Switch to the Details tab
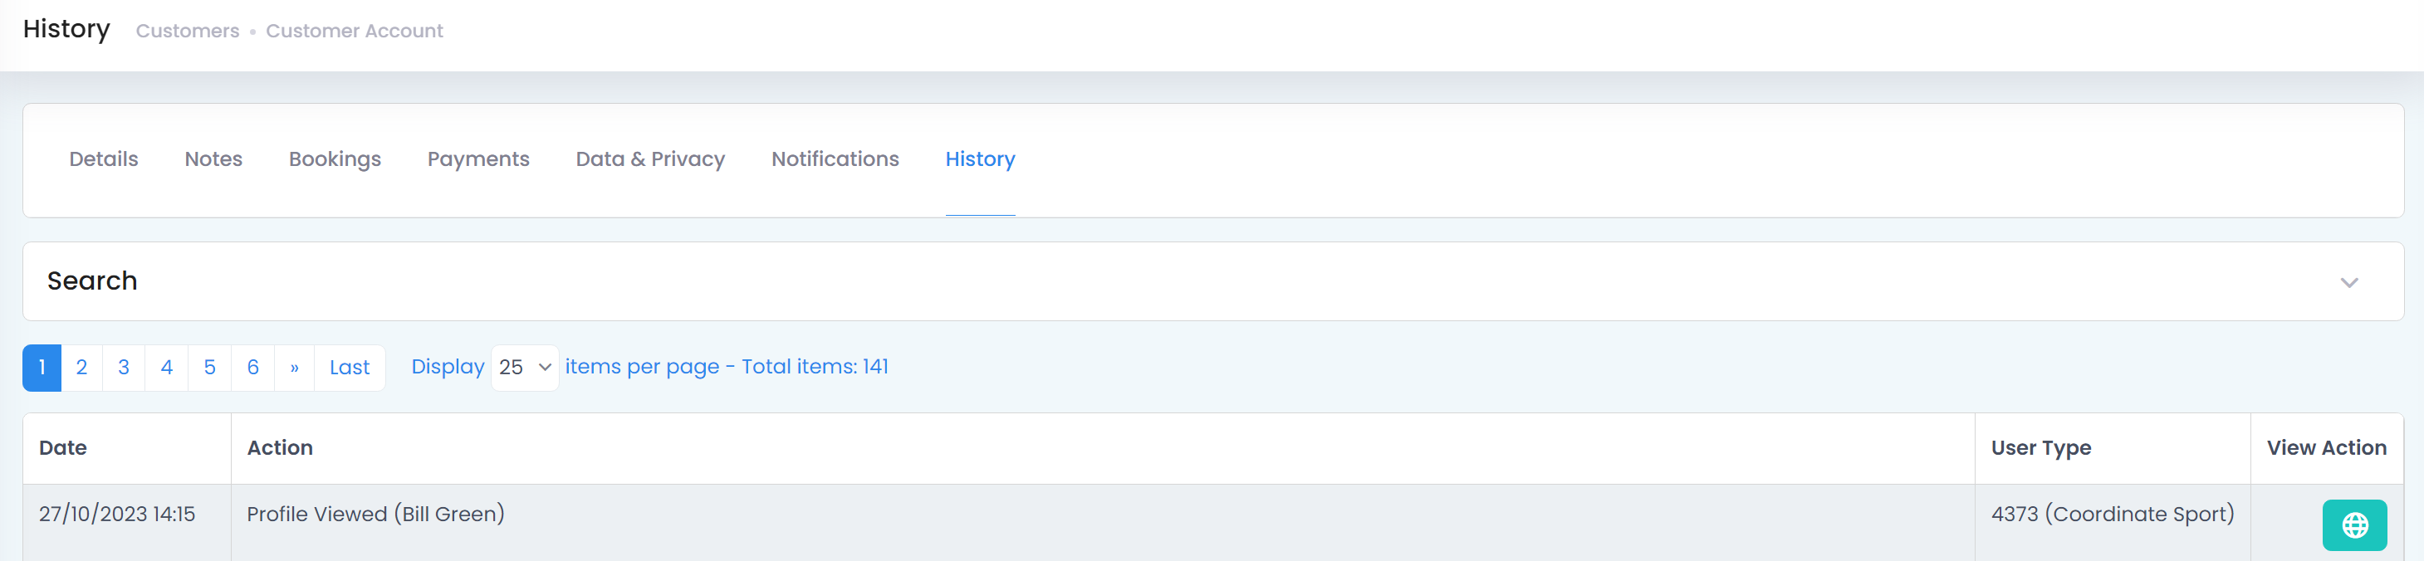The image size is (2424, 561). pyautogui.click(x=104, y=159)
